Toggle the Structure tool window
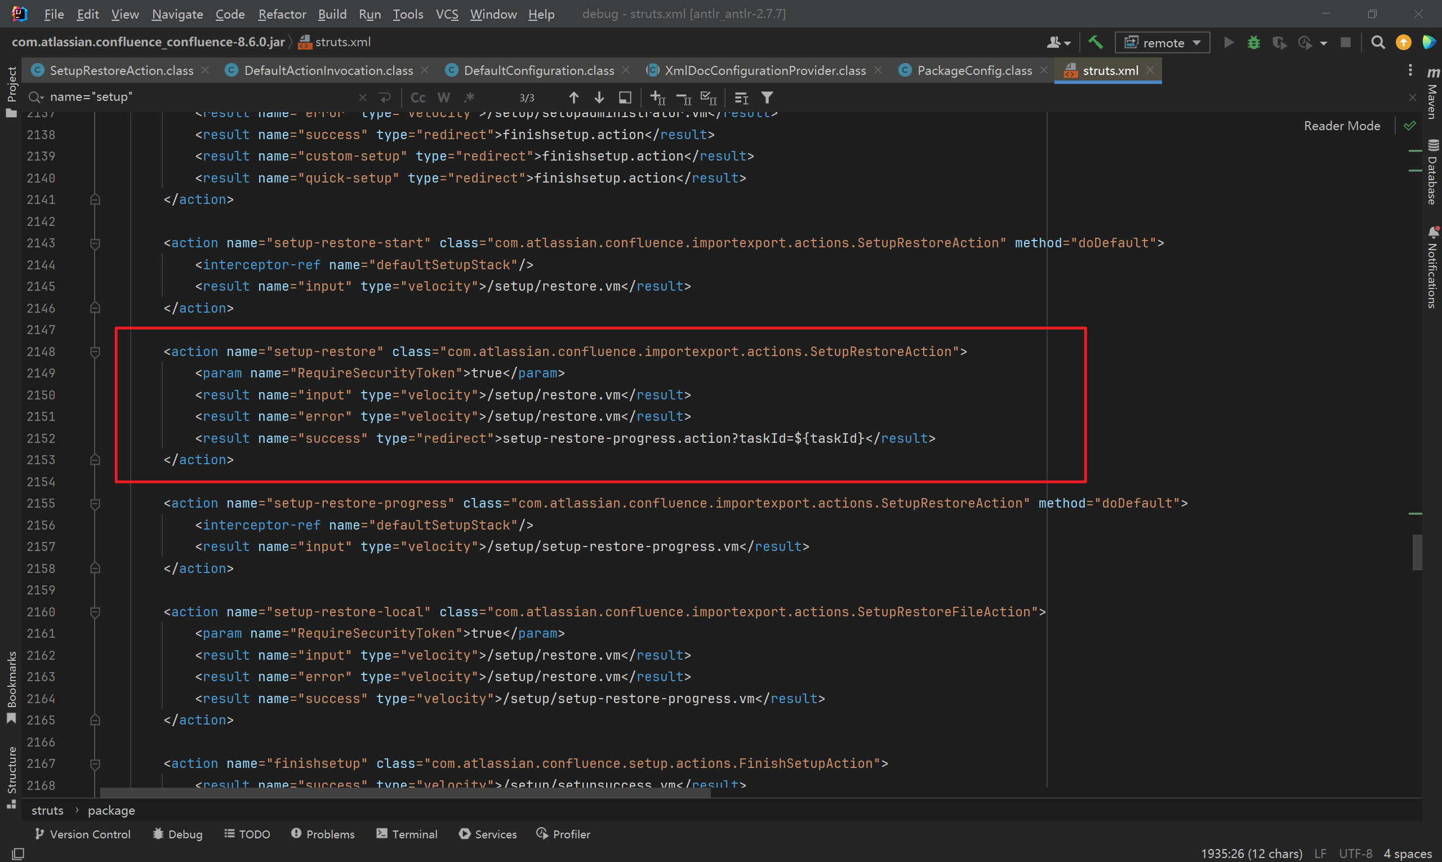The width and height of the screenshot is (1442, 862). click(x=11, y=777)
